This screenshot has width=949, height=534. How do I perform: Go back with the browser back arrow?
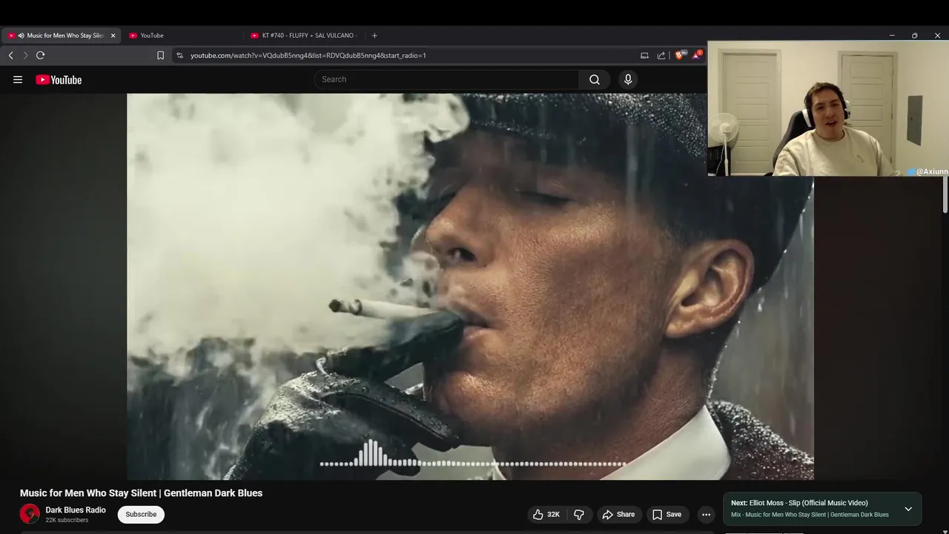coord(10,56)
